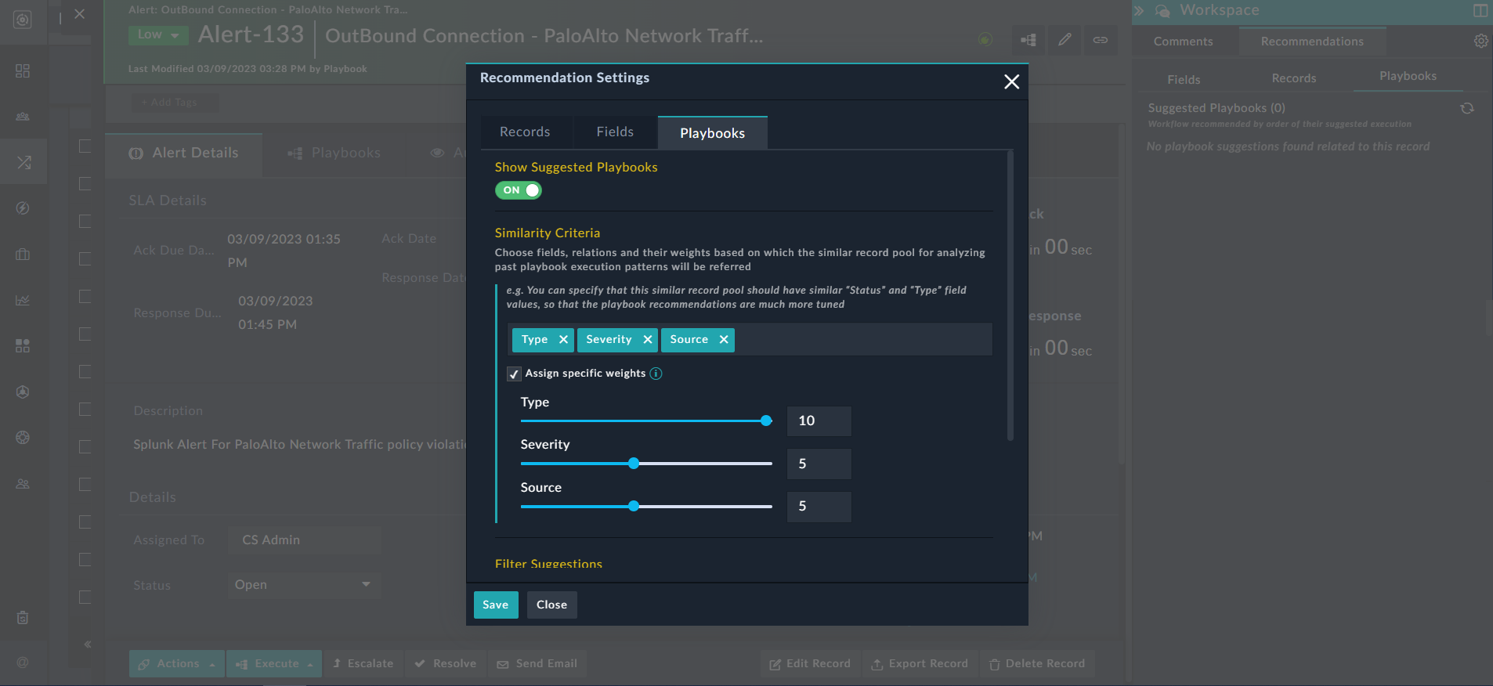Screen dimensions: 1493x686
Task: Save the recommendation settings
Action: click(x=496, y=605)
